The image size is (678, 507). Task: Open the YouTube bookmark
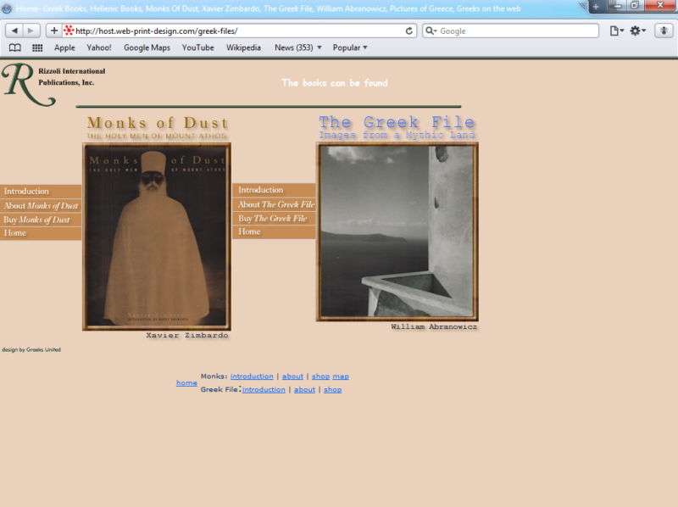(x=197, y=47)
